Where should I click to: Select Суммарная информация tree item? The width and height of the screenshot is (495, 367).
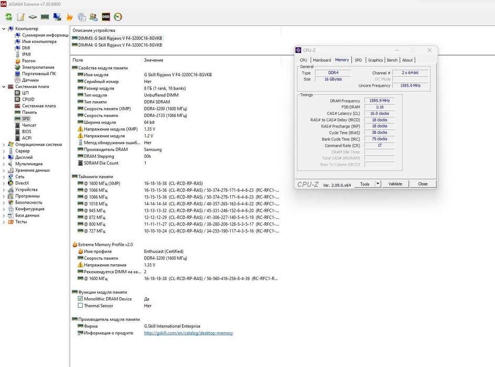(45, 35)
